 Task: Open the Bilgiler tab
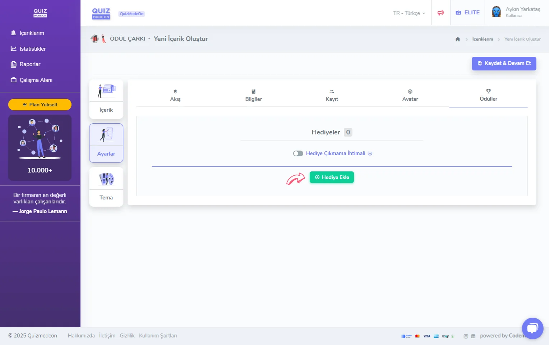(253, 96)
